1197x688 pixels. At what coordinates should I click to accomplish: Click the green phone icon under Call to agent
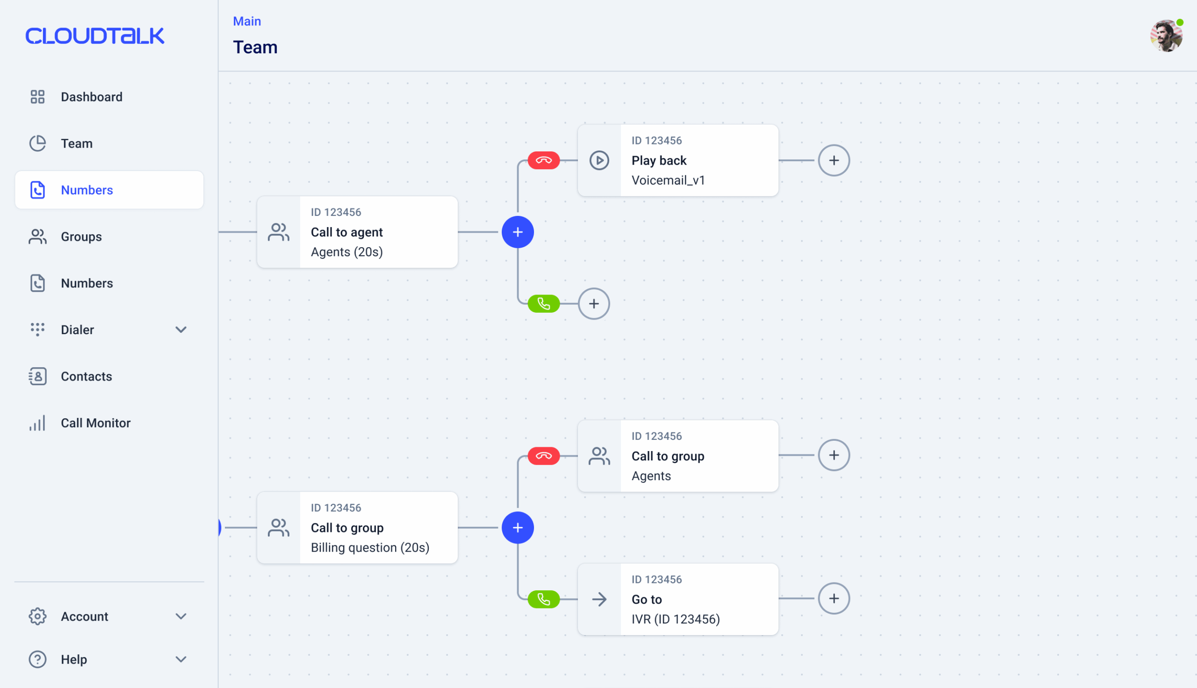[x=543, y=304]
